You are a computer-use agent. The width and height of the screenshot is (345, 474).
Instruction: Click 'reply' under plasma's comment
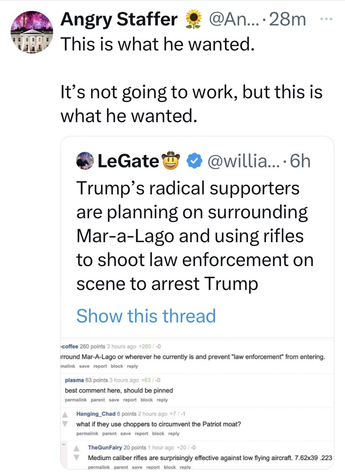pos(162,400)
